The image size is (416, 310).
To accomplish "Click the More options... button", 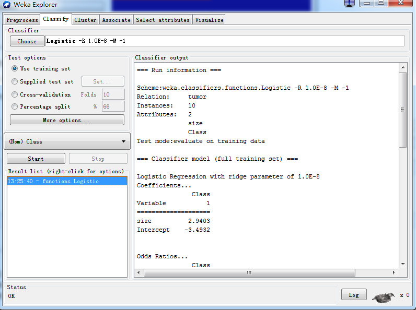I will pyautogui.click(x=67, y=120).
